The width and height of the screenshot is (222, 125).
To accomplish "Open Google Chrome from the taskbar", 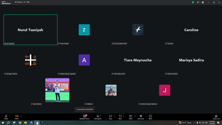I will [x=20, y=123].
